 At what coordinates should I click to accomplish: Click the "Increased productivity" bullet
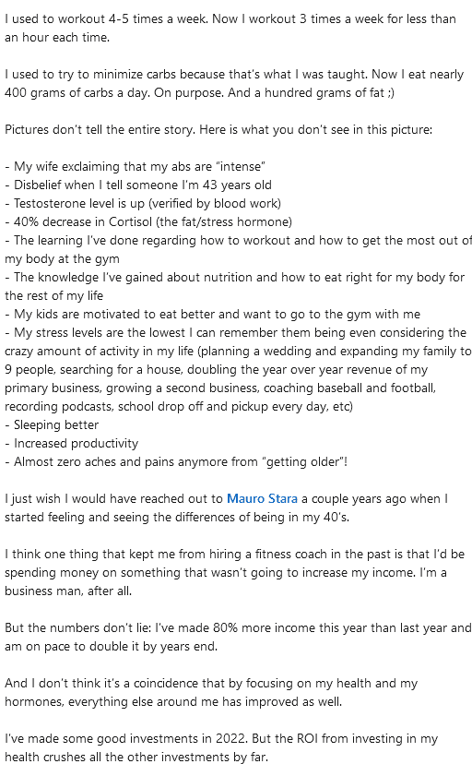coord(72,444)
